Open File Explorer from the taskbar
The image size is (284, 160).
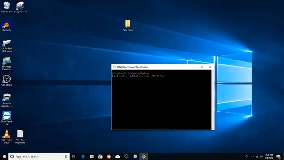click(x=91, y=156)
